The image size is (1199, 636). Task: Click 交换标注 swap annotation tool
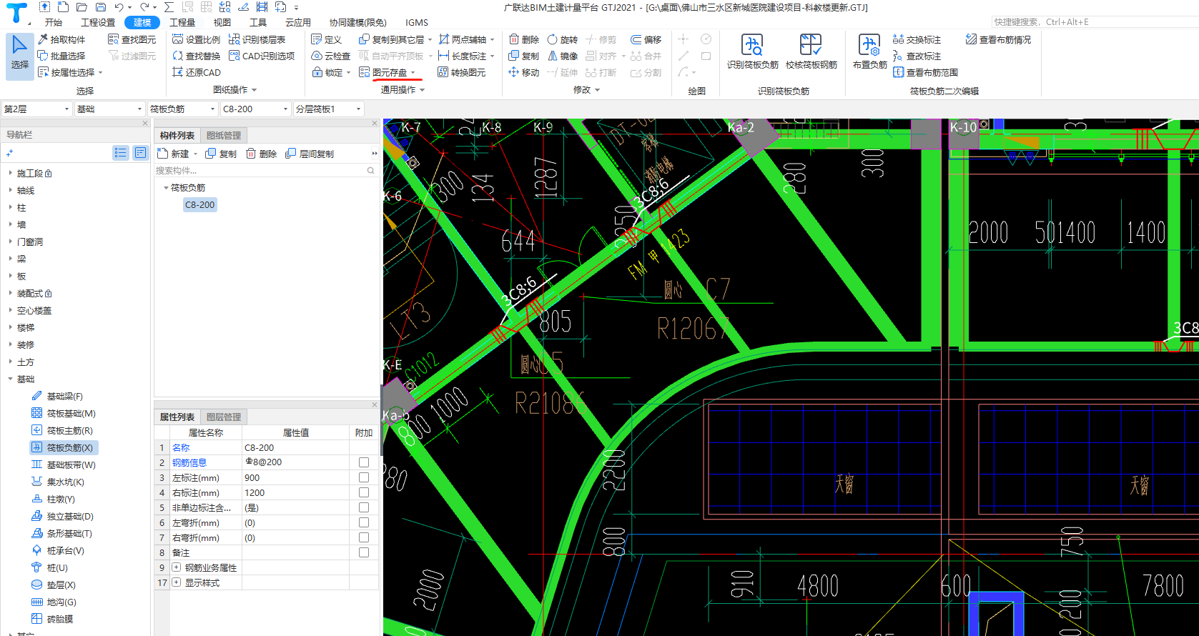(917, 40)
